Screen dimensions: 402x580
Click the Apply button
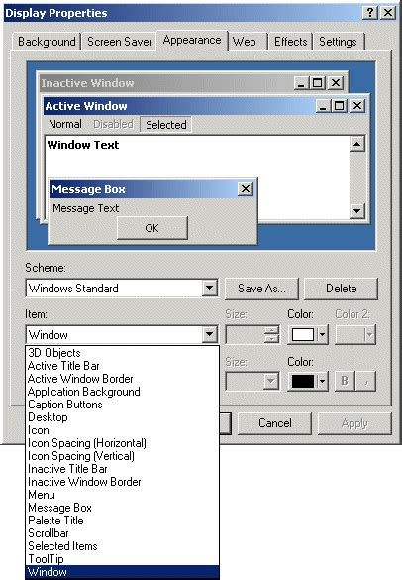[x=354, y=423]
